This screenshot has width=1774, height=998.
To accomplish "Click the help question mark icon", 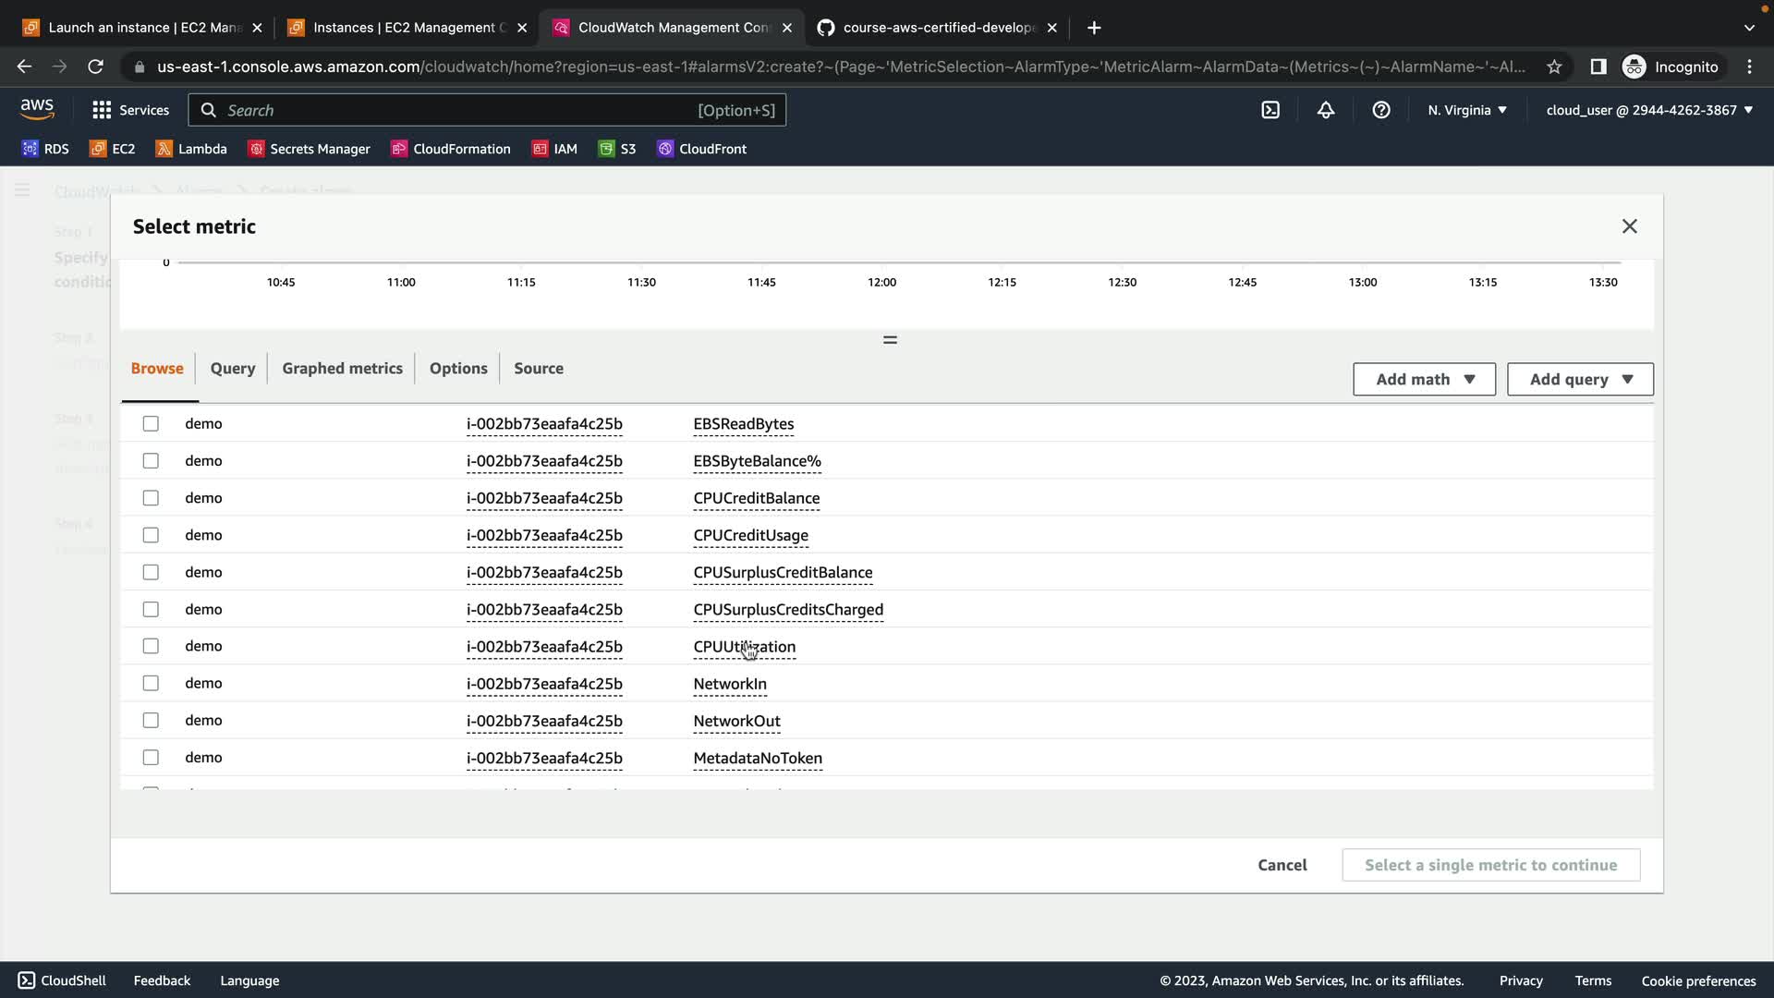I will [1381, 110].
